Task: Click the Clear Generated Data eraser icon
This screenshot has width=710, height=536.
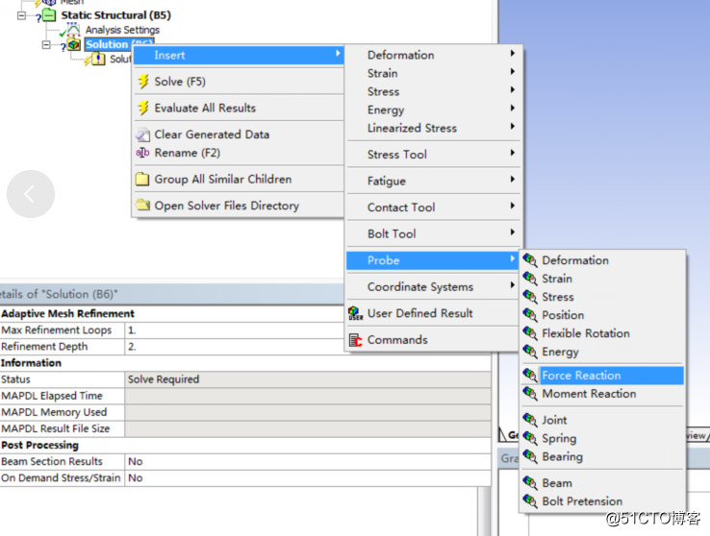Action: pos(142,134)
